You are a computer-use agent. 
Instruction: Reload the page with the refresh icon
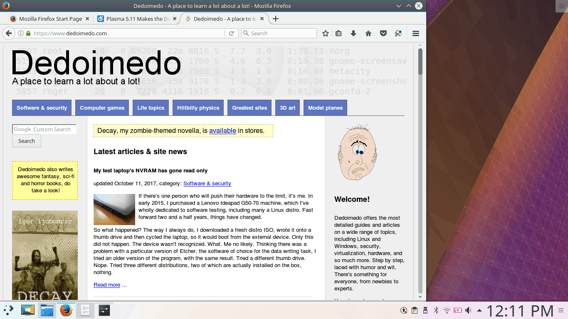click(x=232, y=33)
